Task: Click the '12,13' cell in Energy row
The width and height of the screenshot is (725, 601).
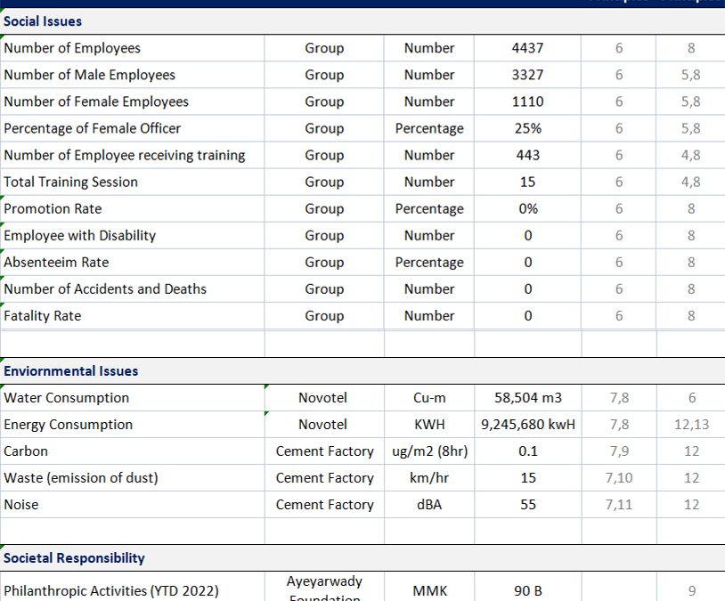Action: pos(691,425)
